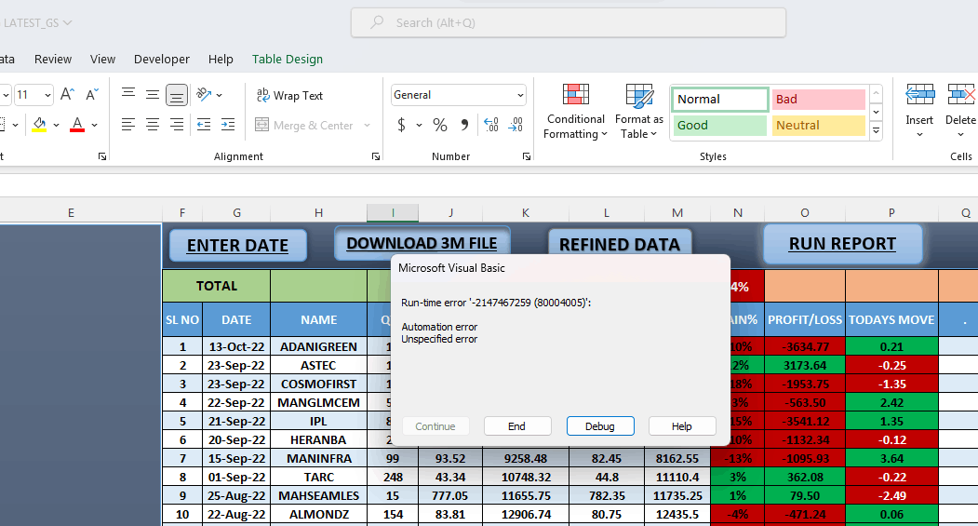
Task: Align text left
Action: click(x=128, y=125)
